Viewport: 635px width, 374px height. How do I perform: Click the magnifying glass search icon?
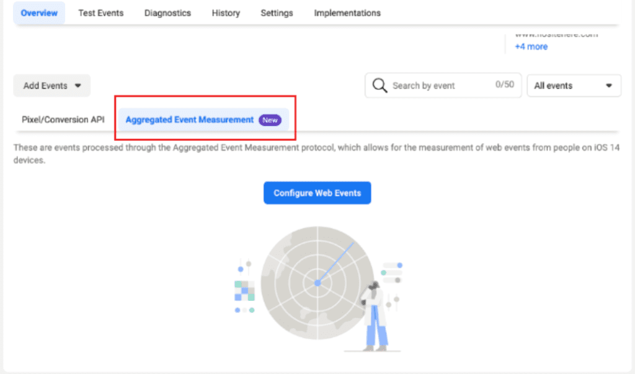[x=379, y=85]
